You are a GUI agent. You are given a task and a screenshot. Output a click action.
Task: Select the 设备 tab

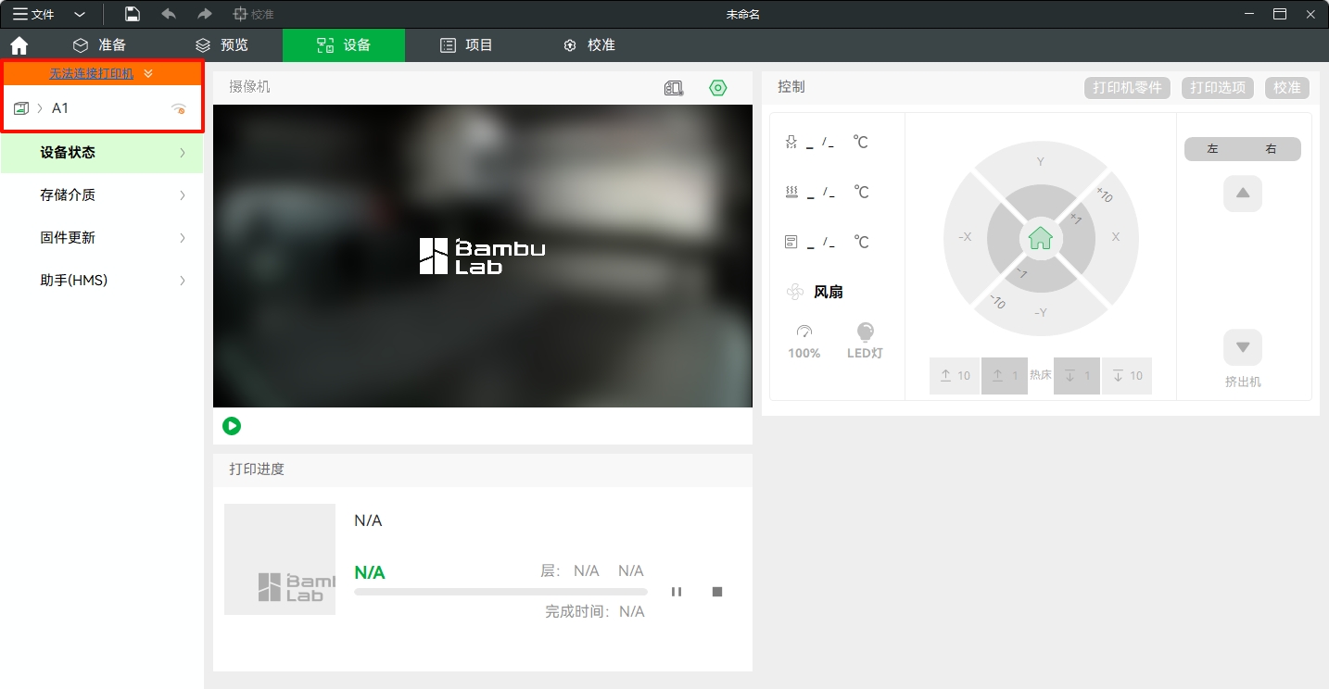tap(344, 45)
